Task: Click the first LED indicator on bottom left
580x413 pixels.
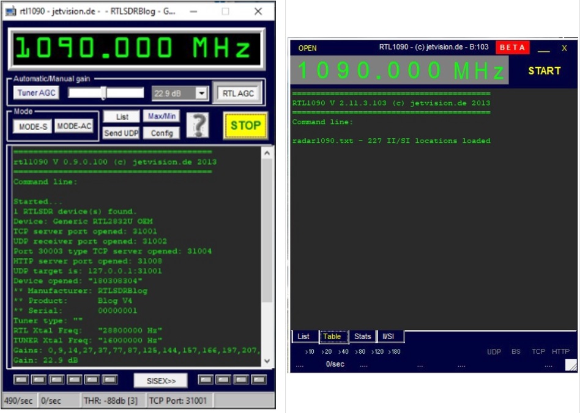Action: [x=21, y=380]
